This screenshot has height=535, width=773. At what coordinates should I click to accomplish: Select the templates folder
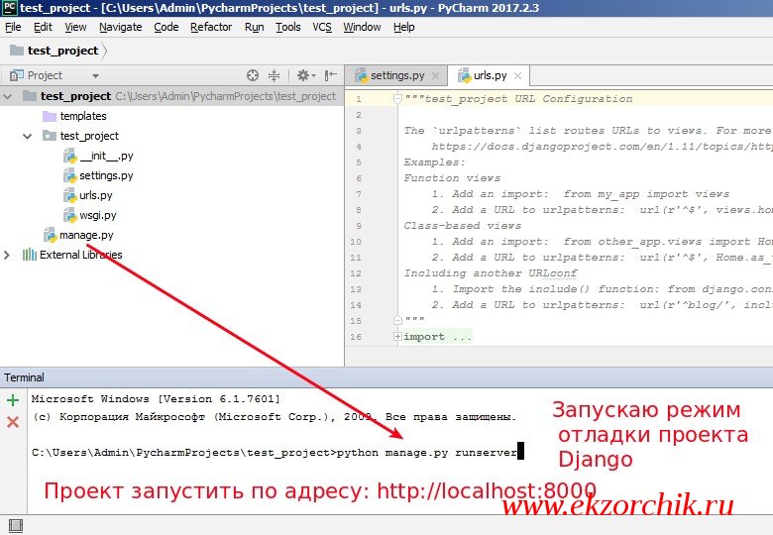83,116
